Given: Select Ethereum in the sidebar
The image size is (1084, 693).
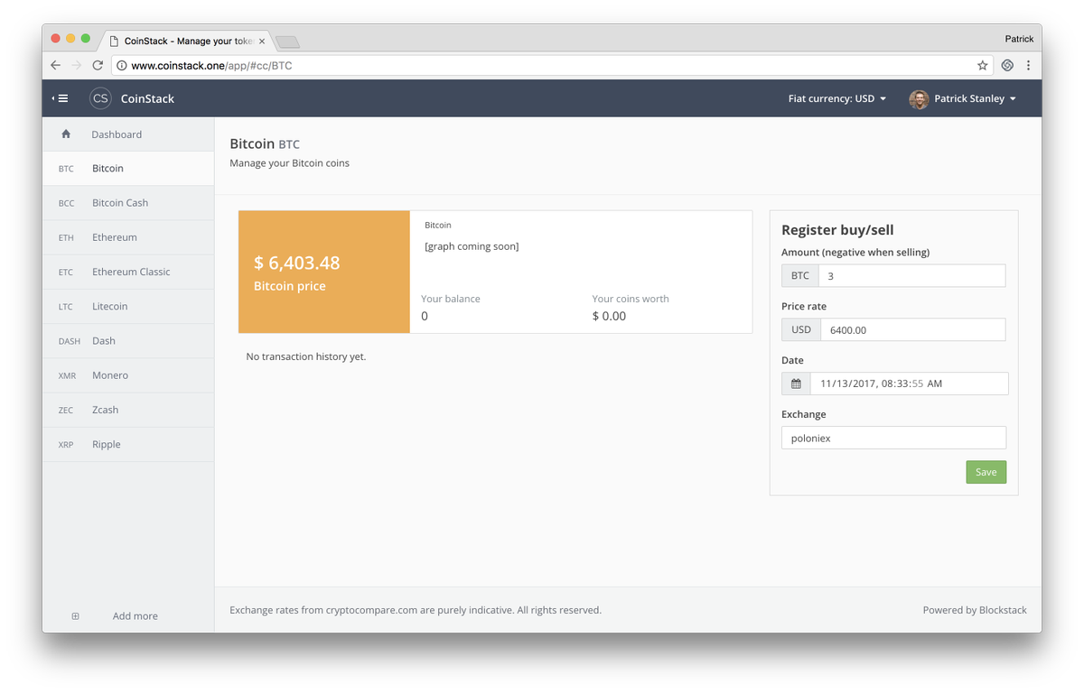Looking at the screenshot, I should pyautogui.click(x=128, y=237).
